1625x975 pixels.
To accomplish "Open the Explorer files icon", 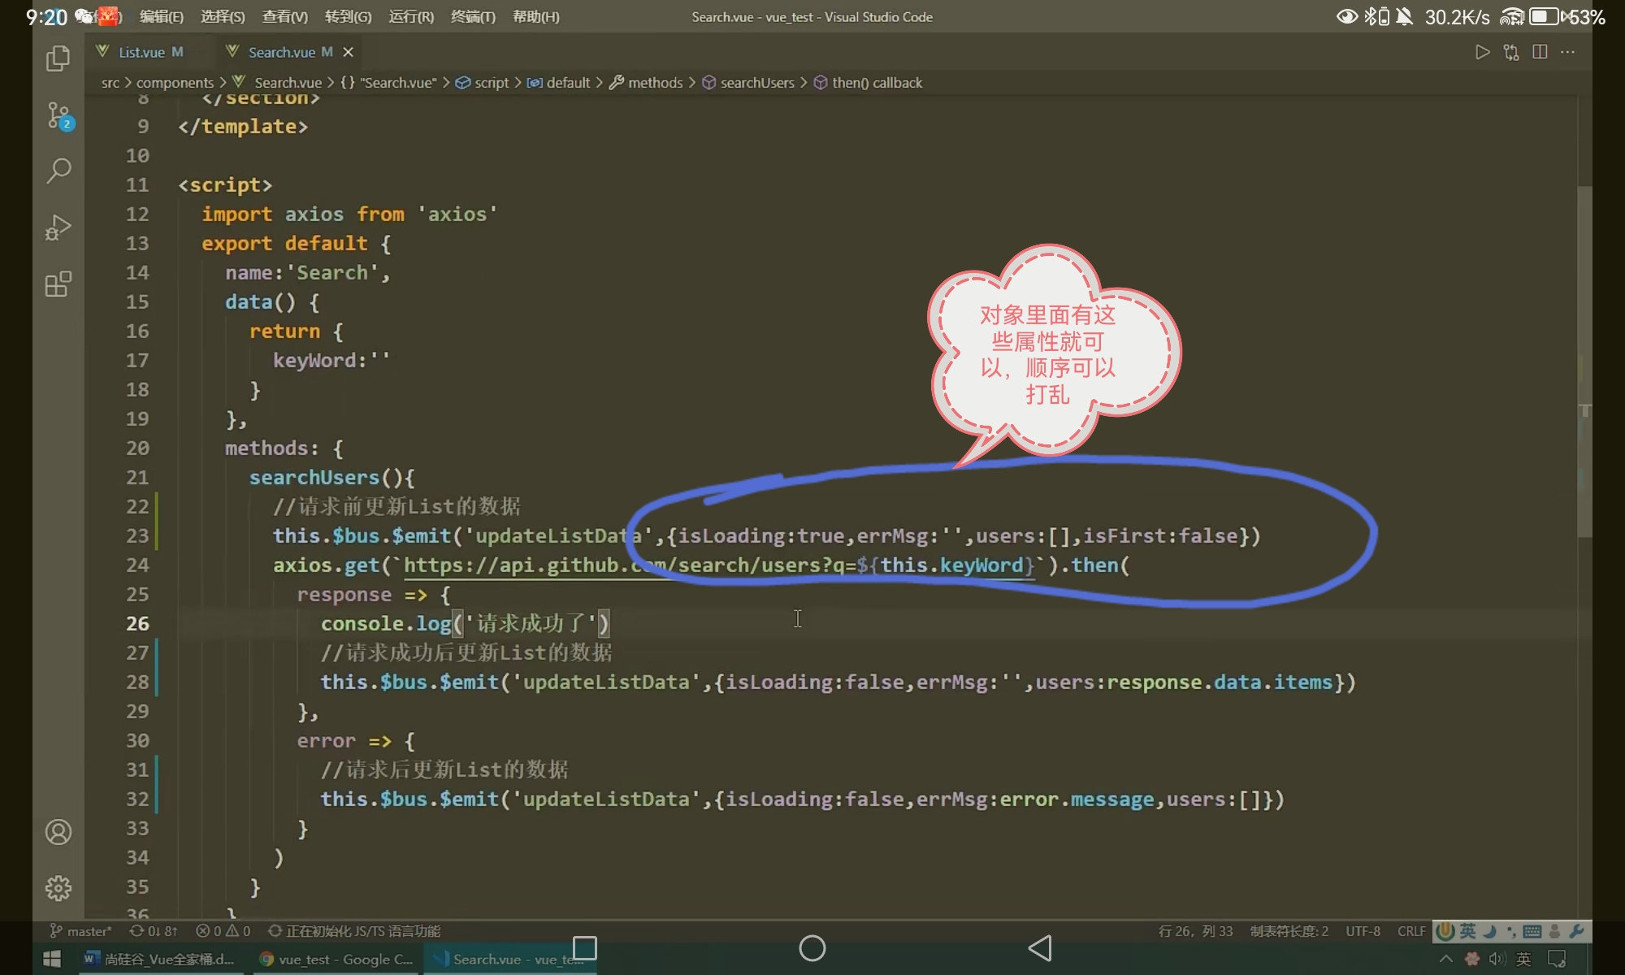I will point(58,58).
